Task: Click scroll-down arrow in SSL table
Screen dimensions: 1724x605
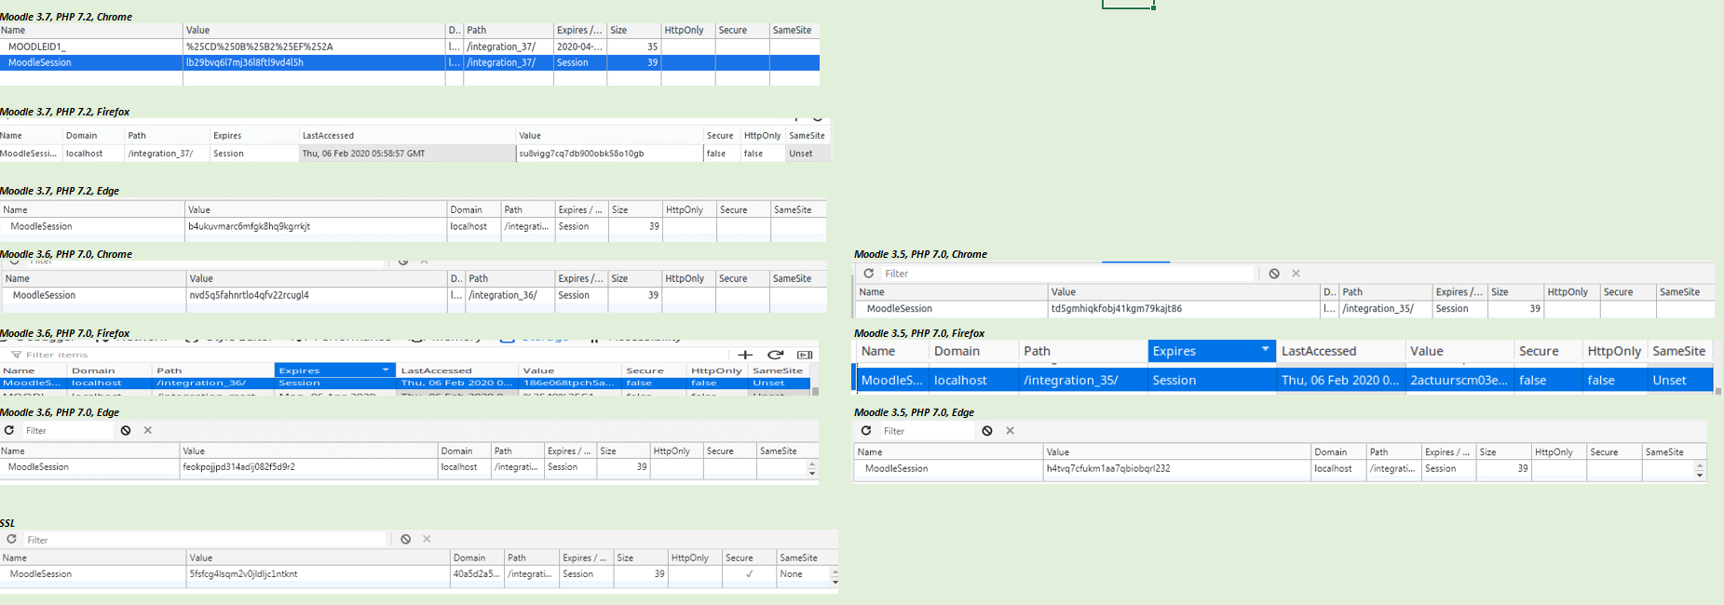Action: [x=835, y=582]
